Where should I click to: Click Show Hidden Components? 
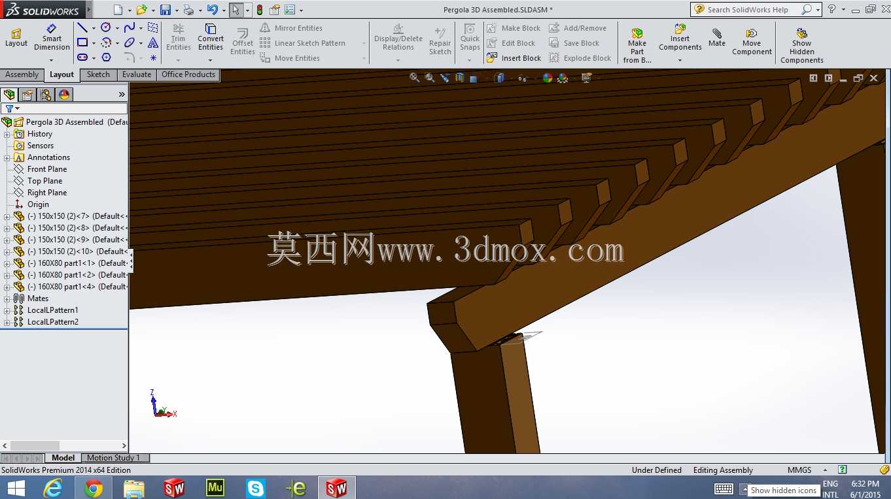(802, 46)
